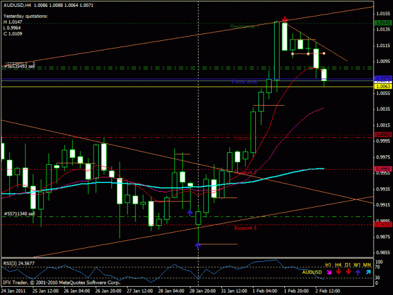Image resolution: width=393 pixels, height=295 pixels.
Task: Click the blue up arrow at the lowest wick
Action: (197, 245)
